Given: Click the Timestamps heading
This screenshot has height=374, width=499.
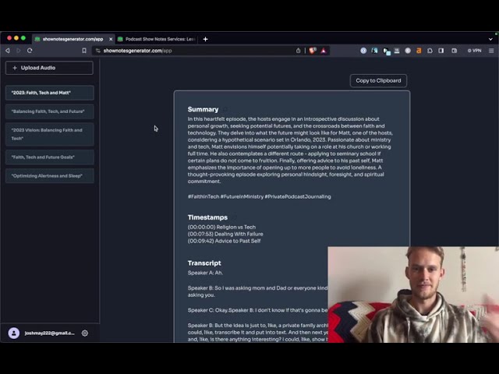Looking at the screenshot, I should coord(207,217).
